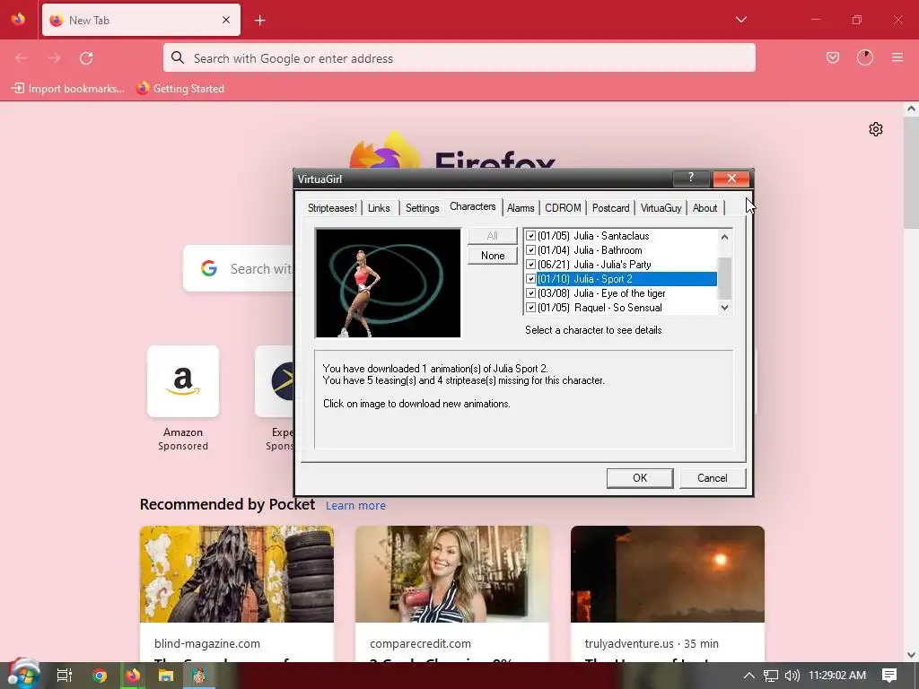Open Task View on the taskbar

(64, 676)
